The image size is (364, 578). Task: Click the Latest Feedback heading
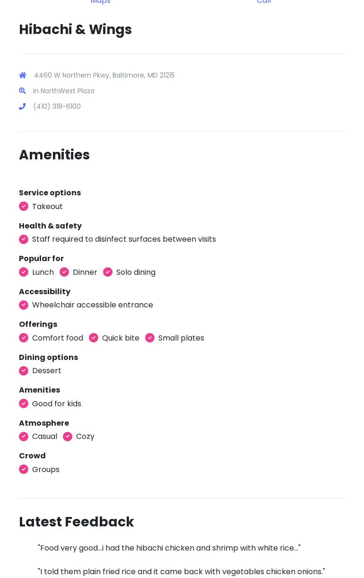(x=76, y=522)
